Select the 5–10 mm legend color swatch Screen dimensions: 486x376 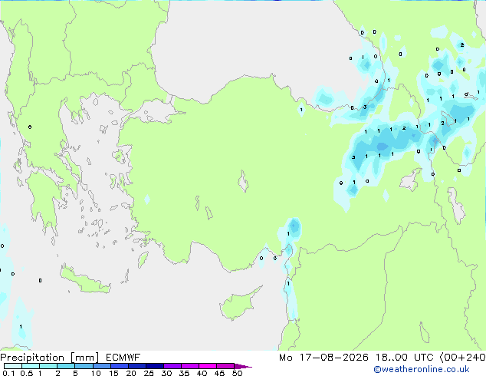[x=84, y=366]
